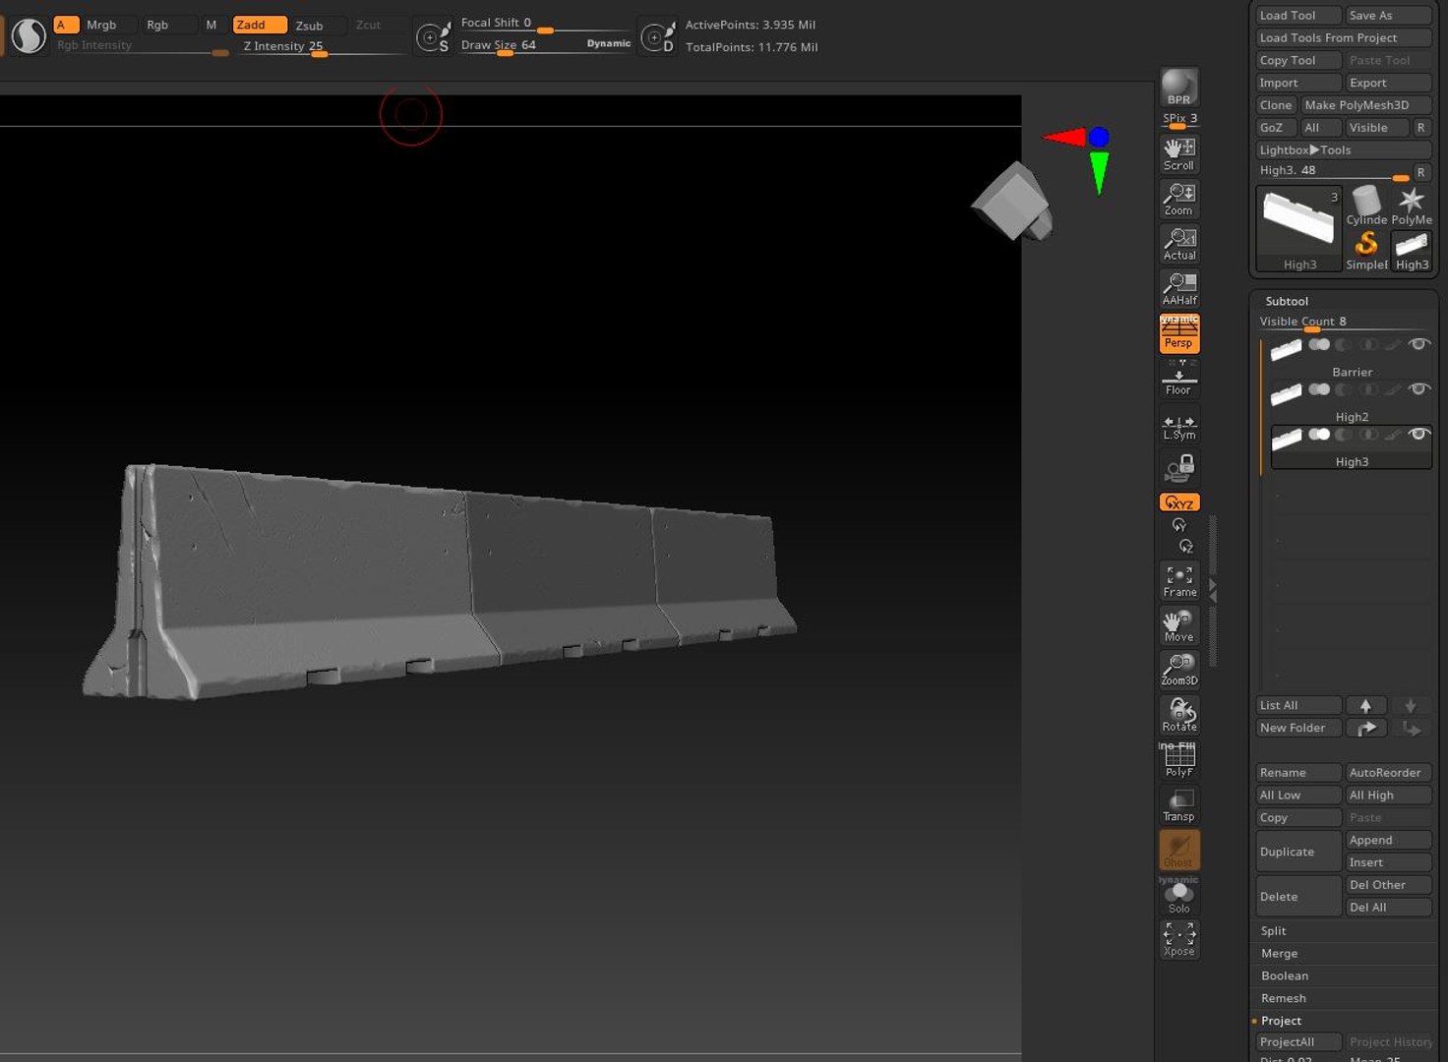
Task: Toggle the Floor grid
Action: pyautogui.click(x=1178, y=379)
